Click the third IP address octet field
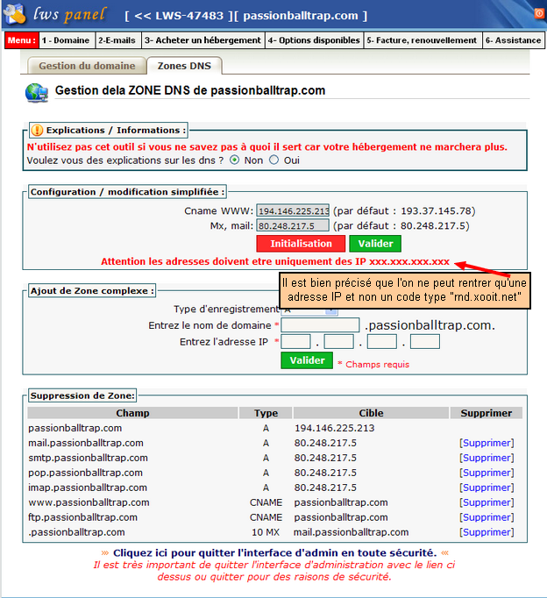This screenshot has height=598, width=547. 382,342
